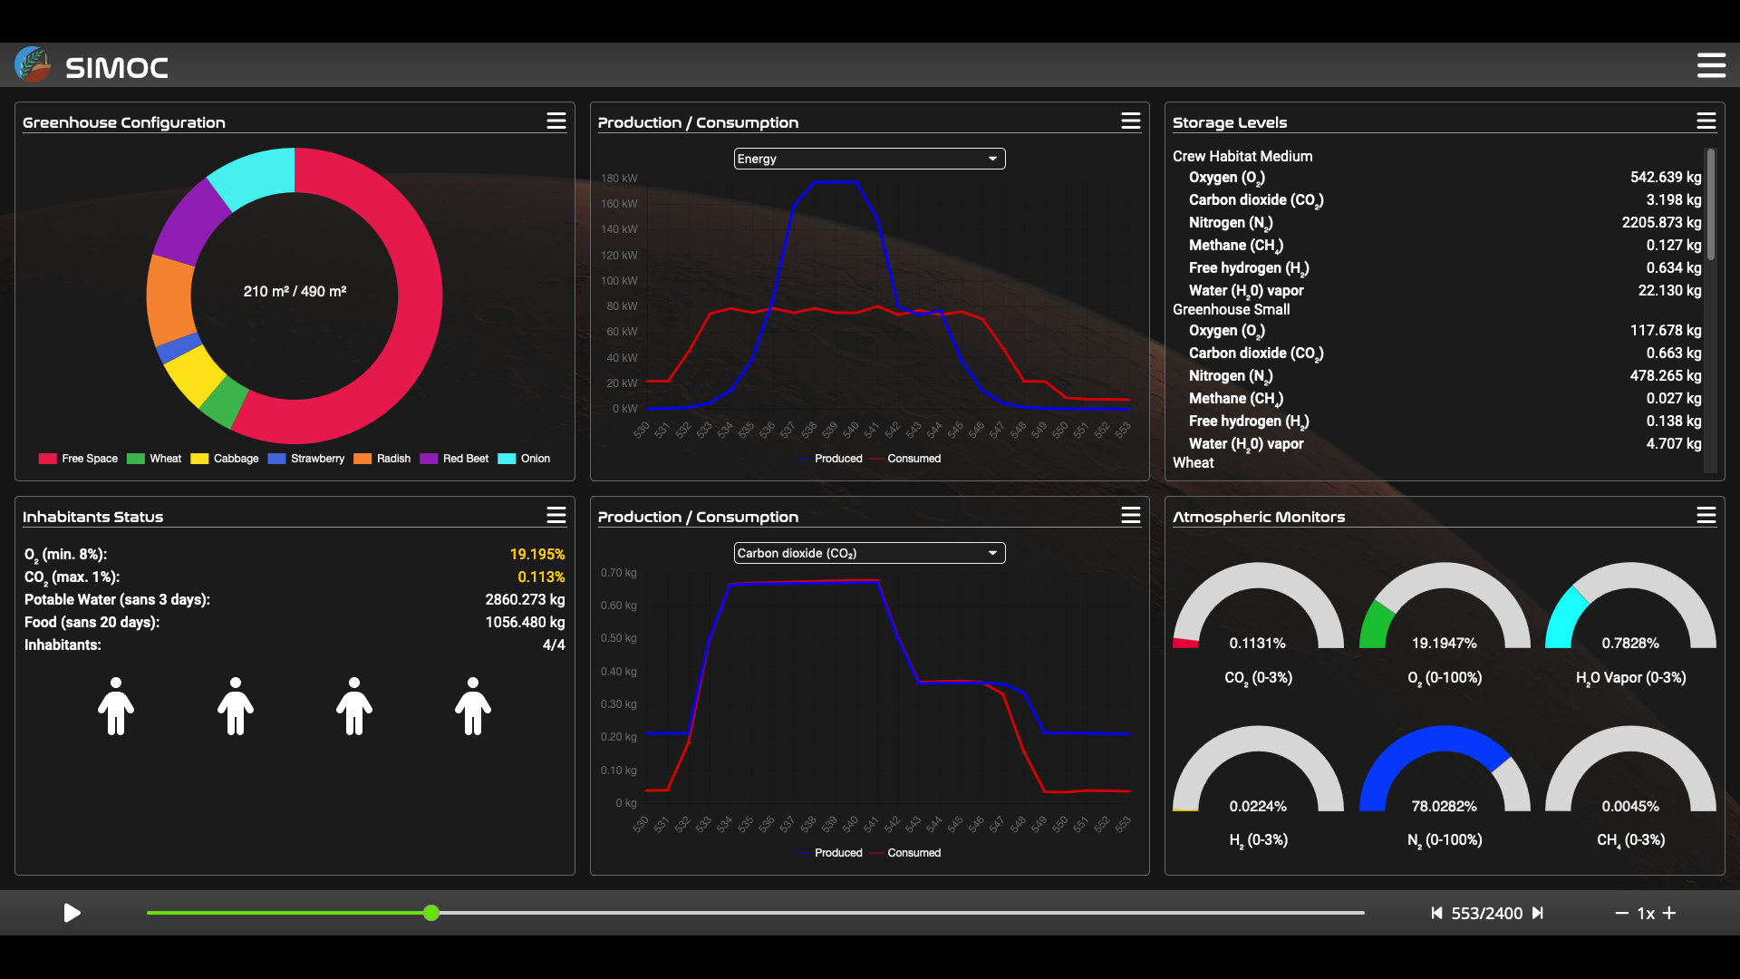Open Storage Levels panel menu icon

coord(1706,121)
